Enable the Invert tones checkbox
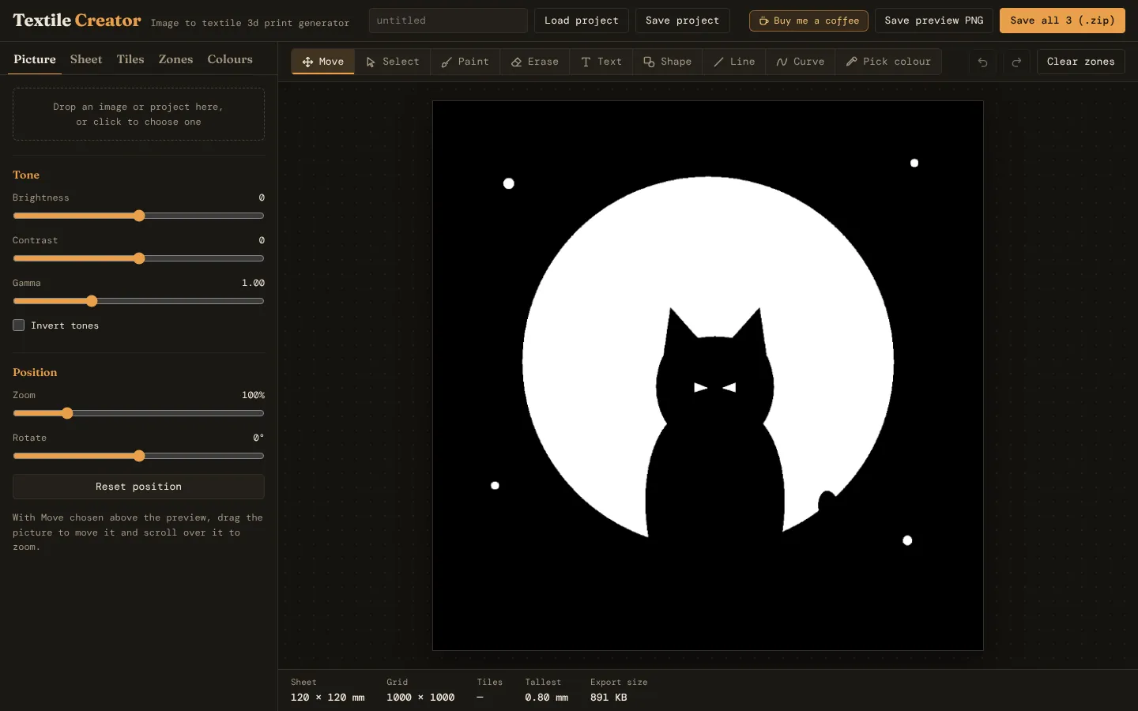Viewport: 1138px width, 711px height. click(x=18, y=325)
